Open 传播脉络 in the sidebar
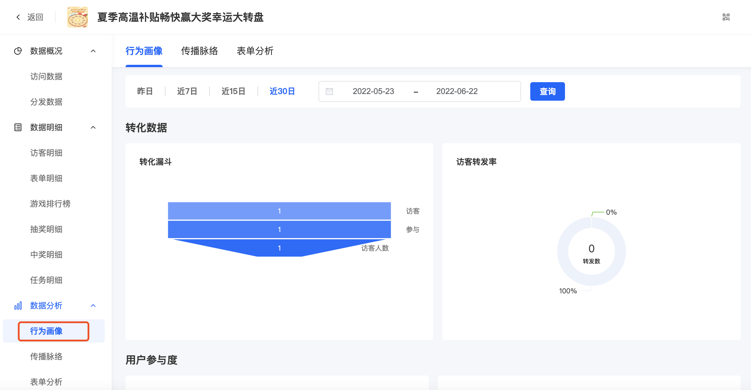751x390 pixels. tap(46, 356)
